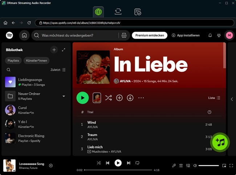Open the browse icon beside search box
Image resolution: width=236 pixels, height=175 pixels.
pos(124,35)
